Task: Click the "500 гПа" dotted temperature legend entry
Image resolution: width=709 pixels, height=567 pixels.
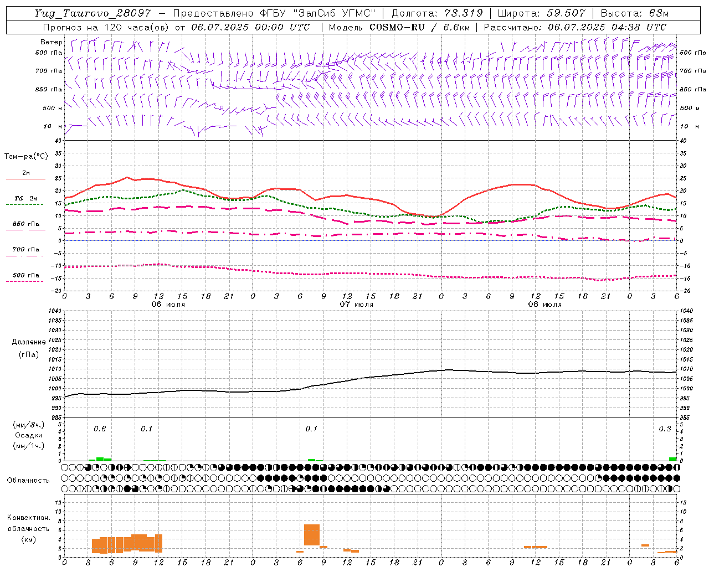Action: pos(25,275)
